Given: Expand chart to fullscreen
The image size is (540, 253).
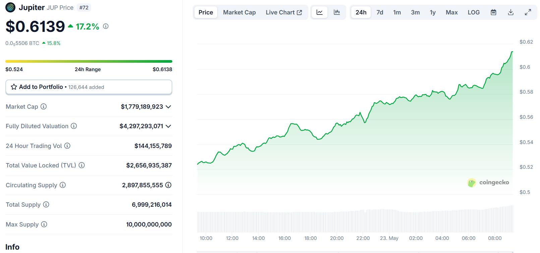Looking at the screenshot, I should pyautogui.click(x=528, y=12).
